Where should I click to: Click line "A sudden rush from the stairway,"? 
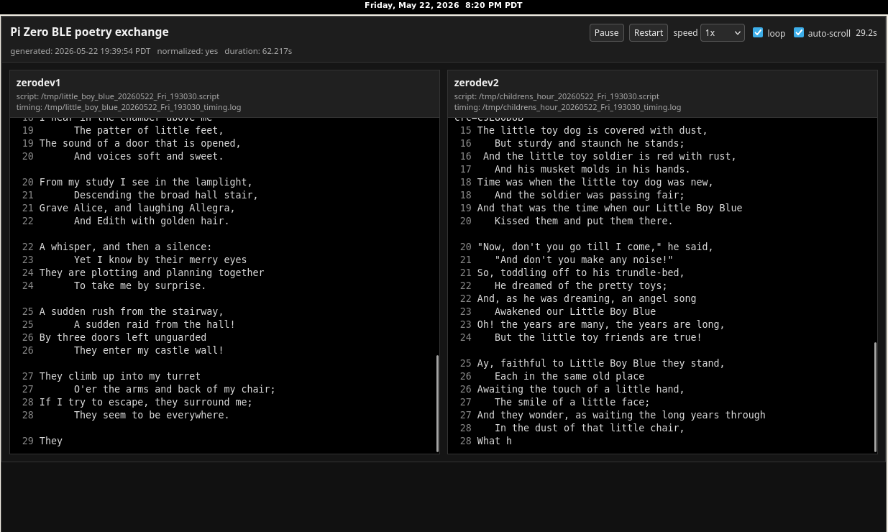(x=132, y=311)
